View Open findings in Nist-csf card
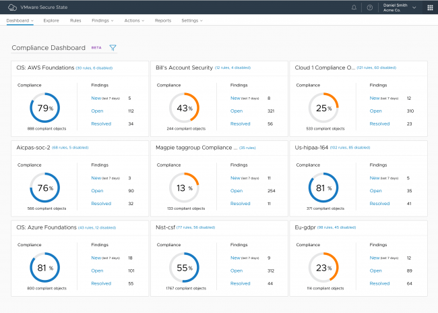The image size is (438, 313). tap(237, 271)
